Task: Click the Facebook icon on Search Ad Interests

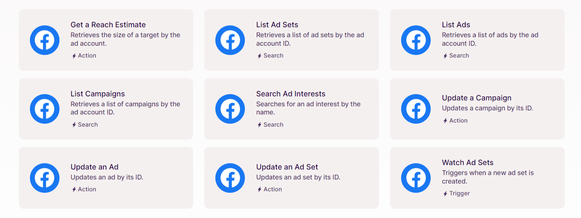Action: [230, 109]
